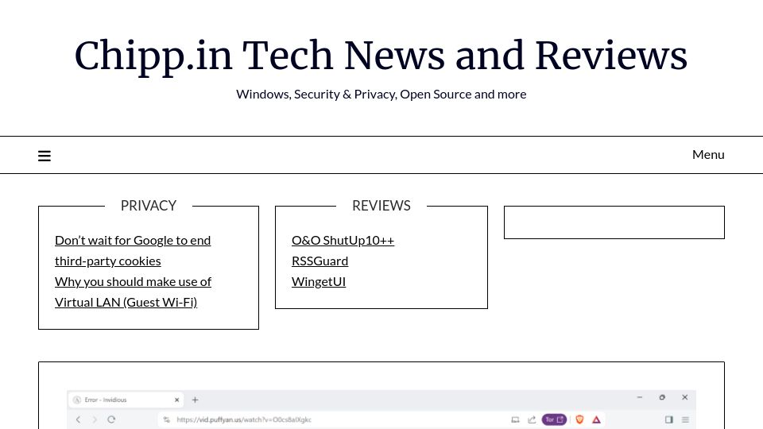Click the tagline 'Windows, Security & Privacy, Open Source and more'
The height and width of the screenshot is (429, 763).
pos(381,94)
